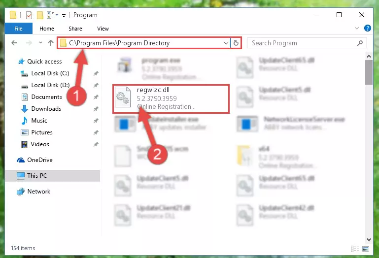Image resolution: width=379 pixels, height=258 pixels.
Task: Open Documents in the sidebar
Action: point(41,97)
